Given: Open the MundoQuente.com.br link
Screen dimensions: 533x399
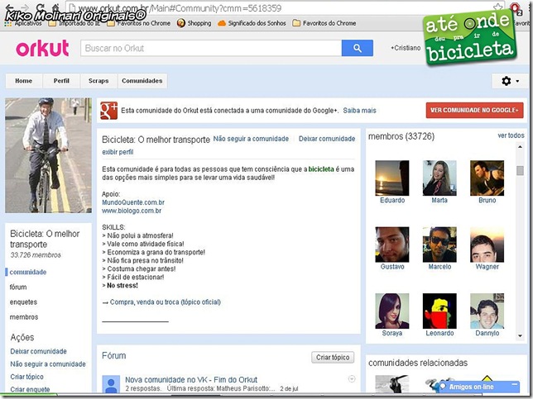Looking at the screenshot, I should pyautogui.click(x=133, y=202).
